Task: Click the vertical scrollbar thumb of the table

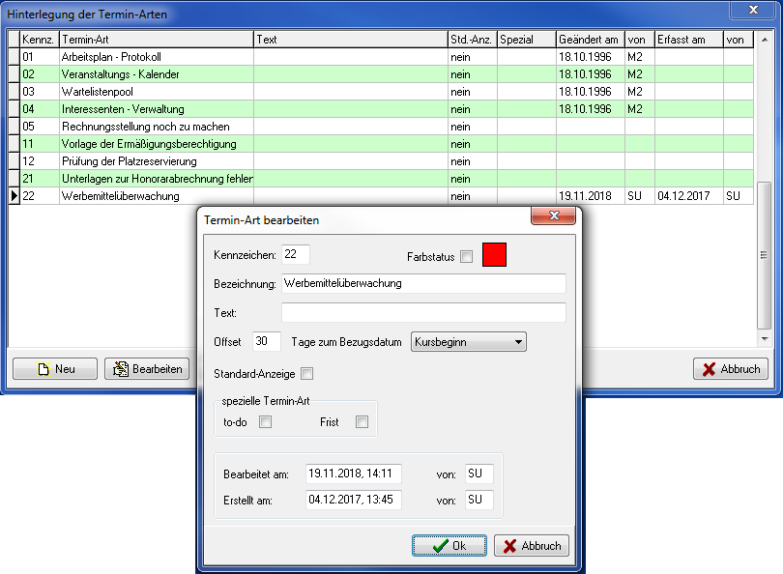Action: click(x=764, y=255)
